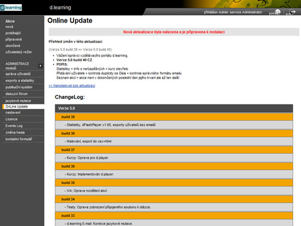
Task: Click the d.learning logo
Action: click(11, 8)
